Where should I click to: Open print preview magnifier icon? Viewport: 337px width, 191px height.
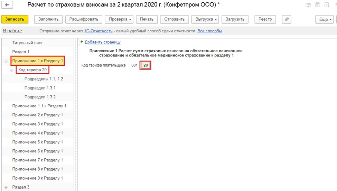point(327,5)
